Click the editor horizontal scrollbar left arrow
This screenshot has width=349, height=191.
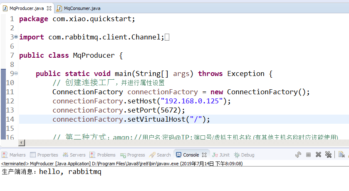coord(22,142)
